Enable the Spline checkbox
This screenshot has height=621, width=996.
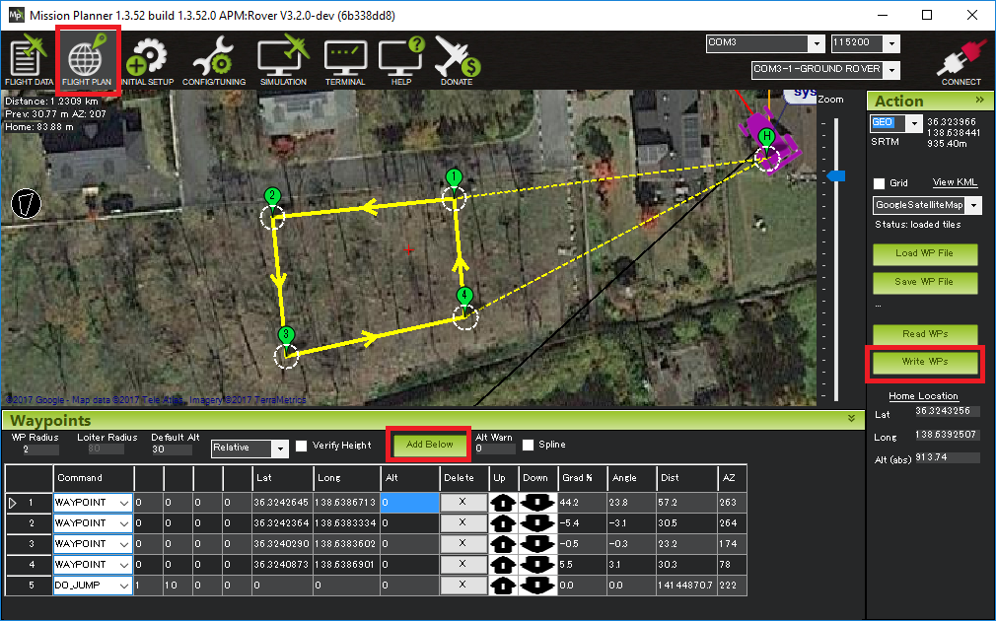pyautogui.click(x=529, y=446)
